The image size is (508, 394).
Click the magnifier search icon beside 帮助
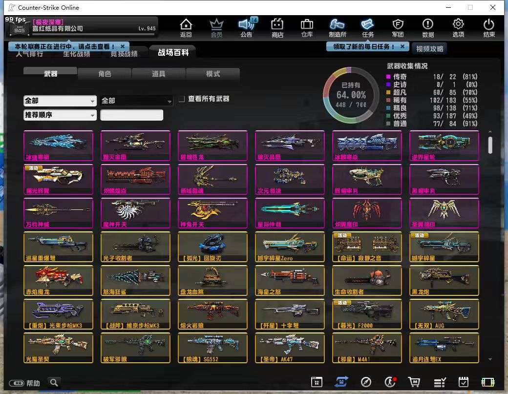pyautogui.click(x=54, y=383)
